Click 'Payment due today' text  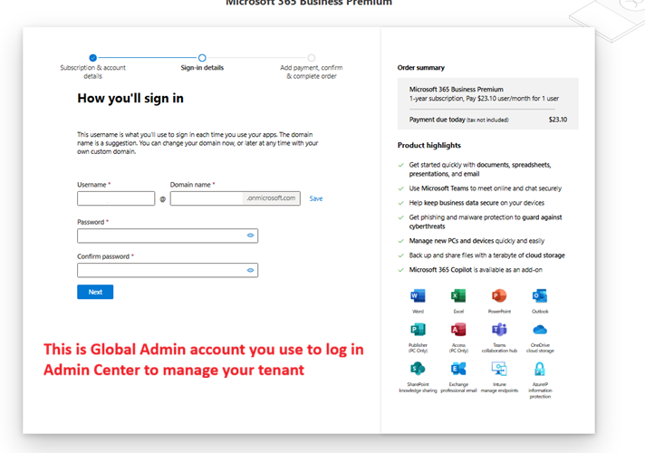point(437,120)
